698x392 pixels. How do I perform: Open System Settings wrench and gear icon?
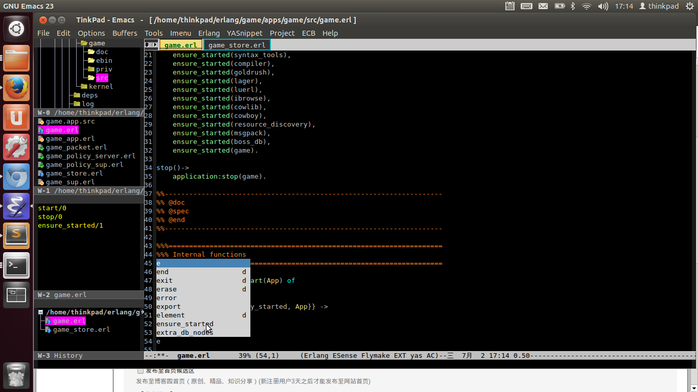coord(16,147)
